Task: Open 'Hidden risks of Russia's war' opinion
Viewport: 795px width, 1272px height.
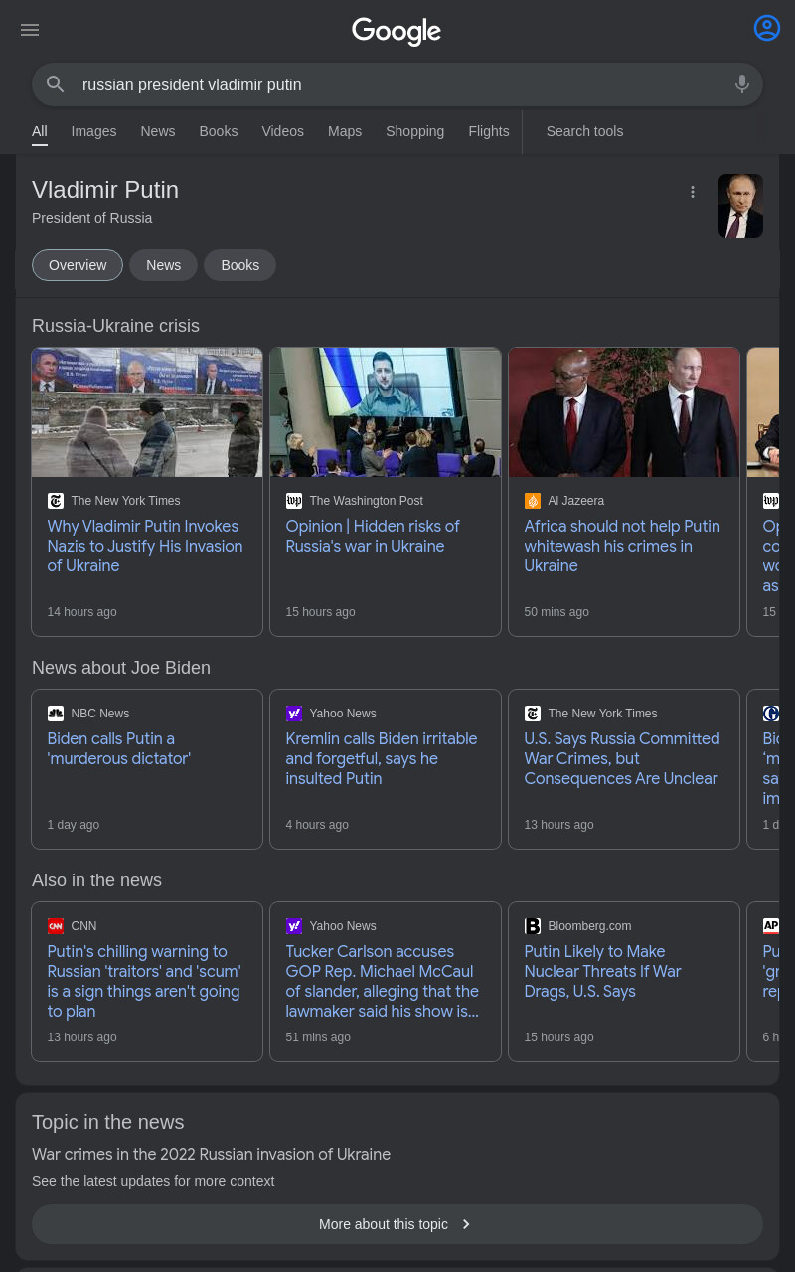Action: (373, 536)
